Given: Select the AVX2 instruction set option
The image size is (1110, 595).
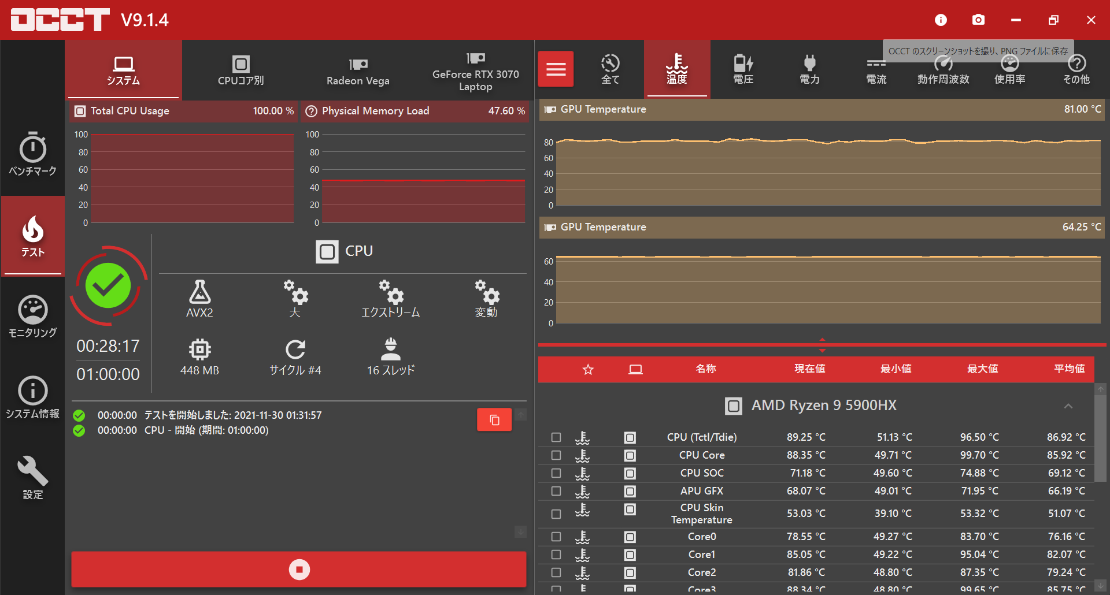Looking at the screenshot, I should click(199, 299).
